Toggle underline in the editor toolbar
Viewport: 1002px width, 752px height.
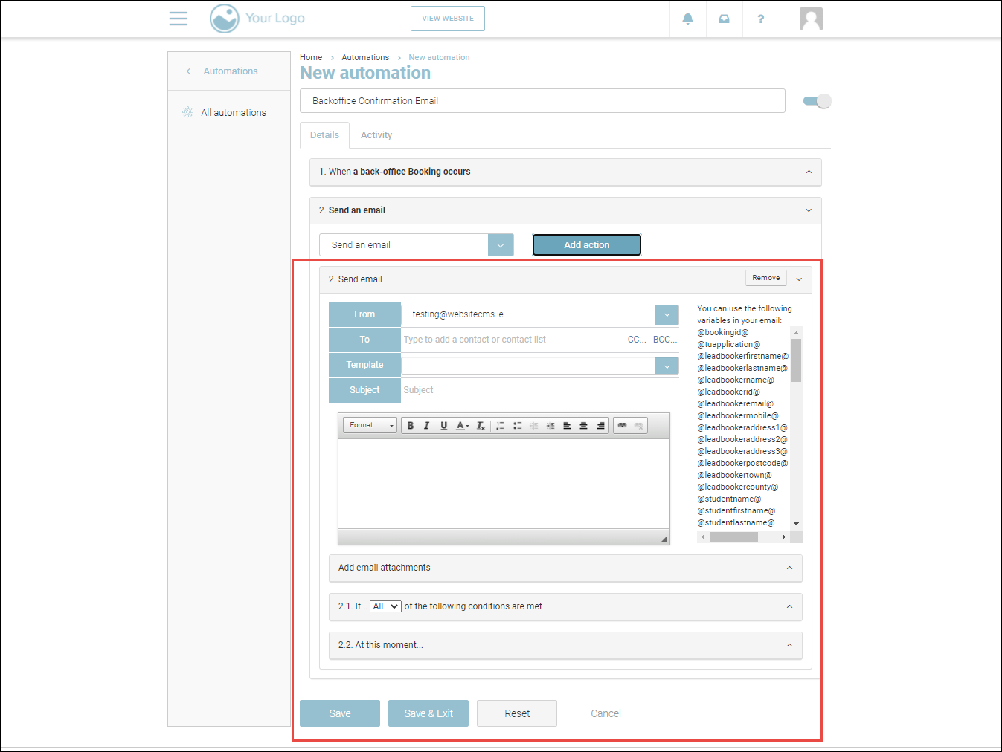click(443, 426)
